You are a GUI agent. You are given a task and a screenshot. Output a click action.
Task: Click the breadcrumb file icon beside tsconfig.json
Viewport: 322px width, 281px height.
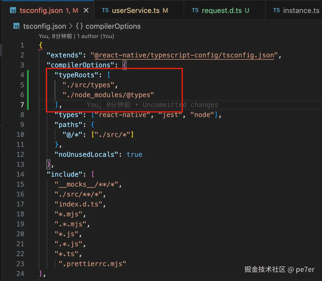click(x=17, y=26)
